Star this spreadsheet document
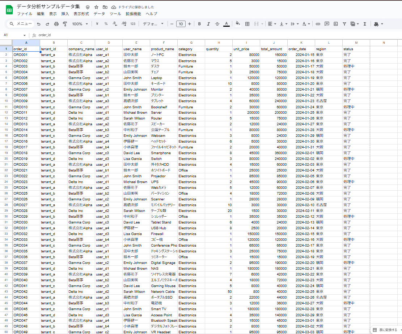This screenshot has height=334, width=402. (96, 7)
